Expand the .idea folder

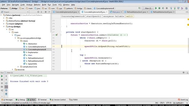[x=4, y=18]
